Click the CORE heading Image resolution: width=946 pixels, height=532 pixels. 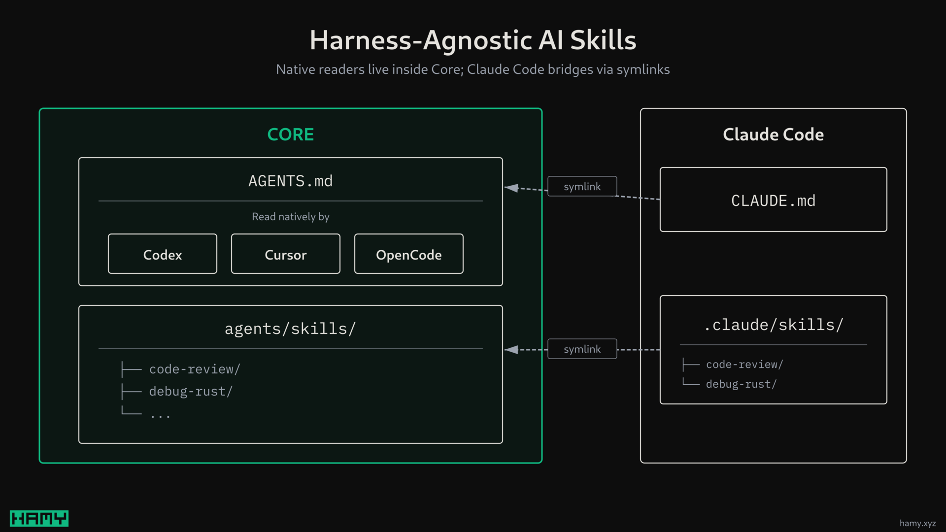tap(291, 134)
